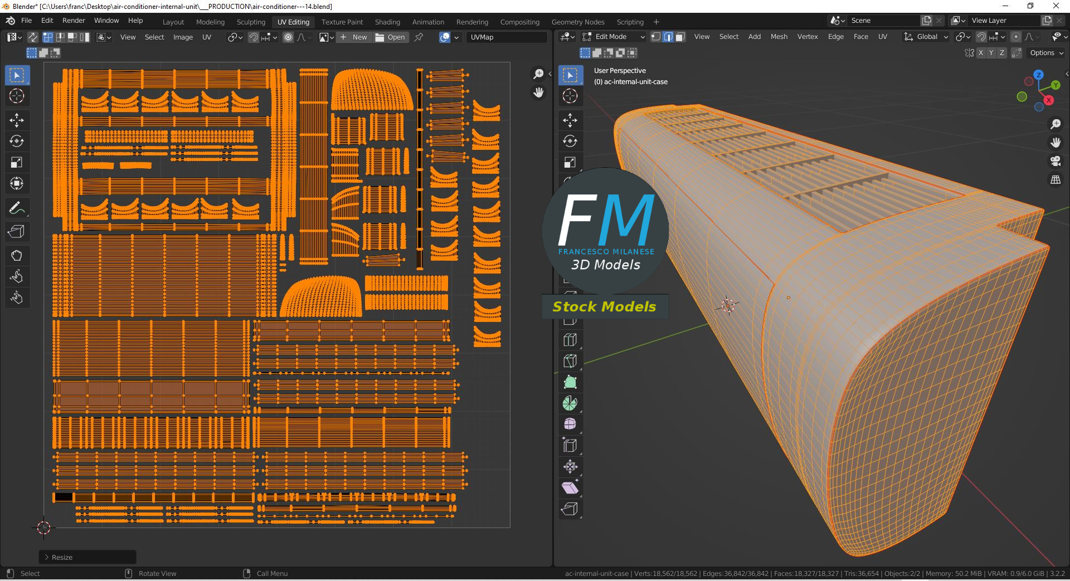Toggle camera view in the 3D viewport
Screen dimensions: 1070x581
[x=1056, y=162]
